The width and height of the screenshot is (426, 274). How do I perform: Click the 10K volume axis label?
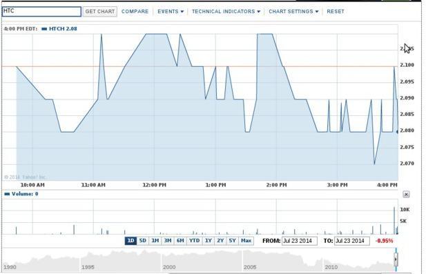405,209
